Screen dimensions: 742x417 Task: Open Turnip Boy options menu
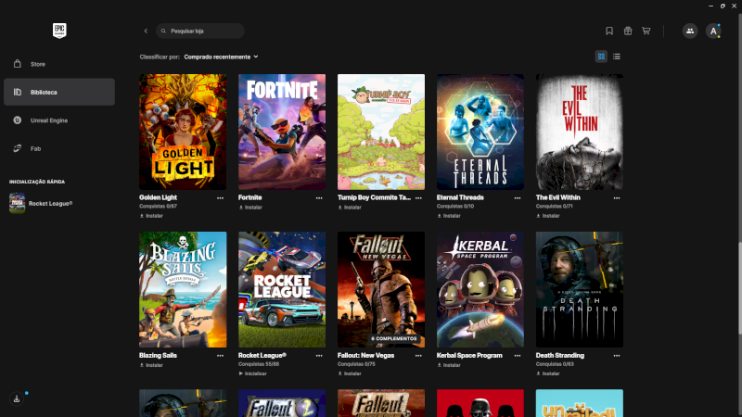coord(418,198)
